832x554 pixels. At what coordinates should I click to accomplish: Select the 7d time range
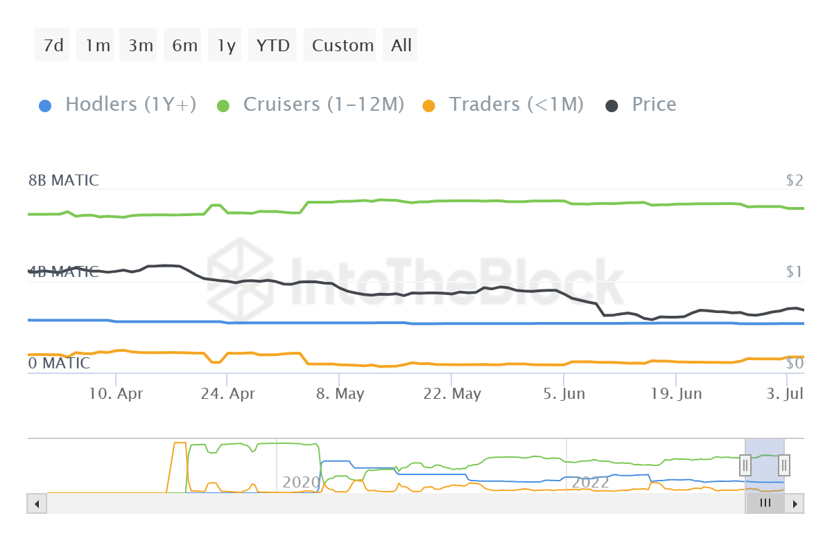pyautogui.click(x=53, y=45)
